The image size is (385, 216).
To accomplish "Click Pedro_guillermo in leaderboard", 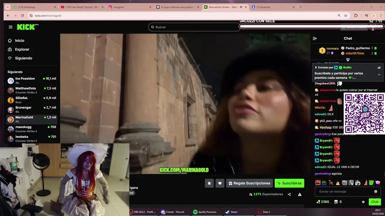I will click(x=358, y=48).
